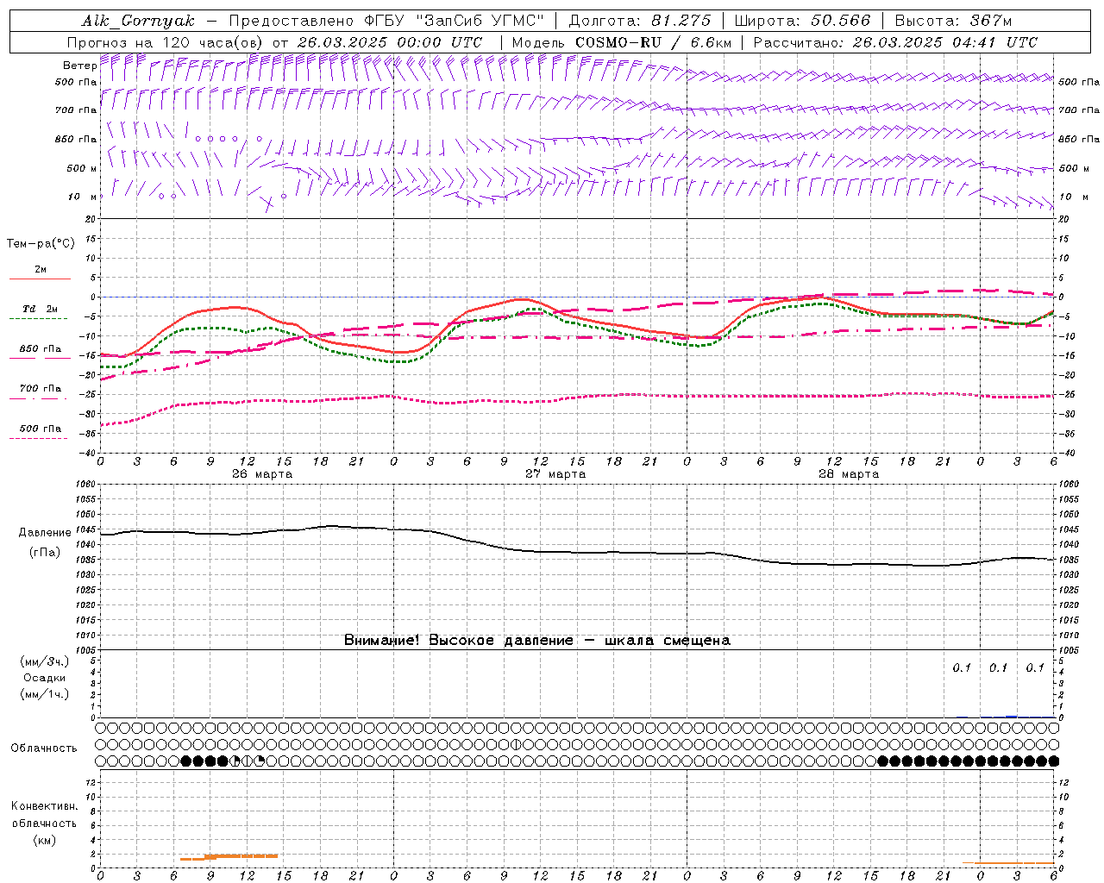Click the '(мм/1ч.)' precipitation unit label
1104x883 pixels.
(x=45, y=694)
